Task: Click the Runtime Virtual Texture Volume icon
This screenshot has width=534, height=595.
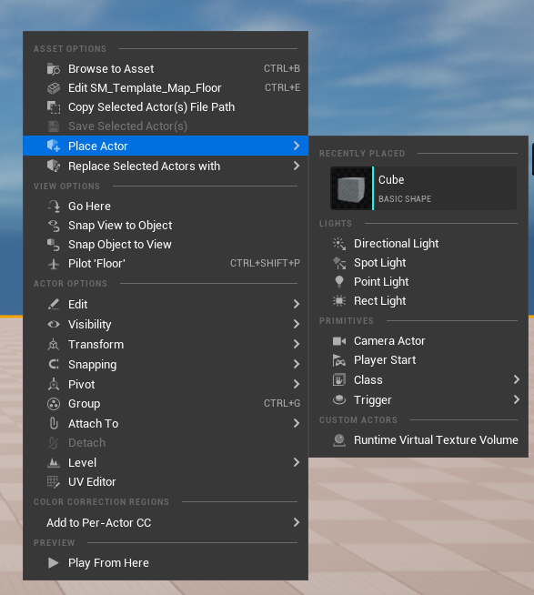Action: tap(339, 440)
